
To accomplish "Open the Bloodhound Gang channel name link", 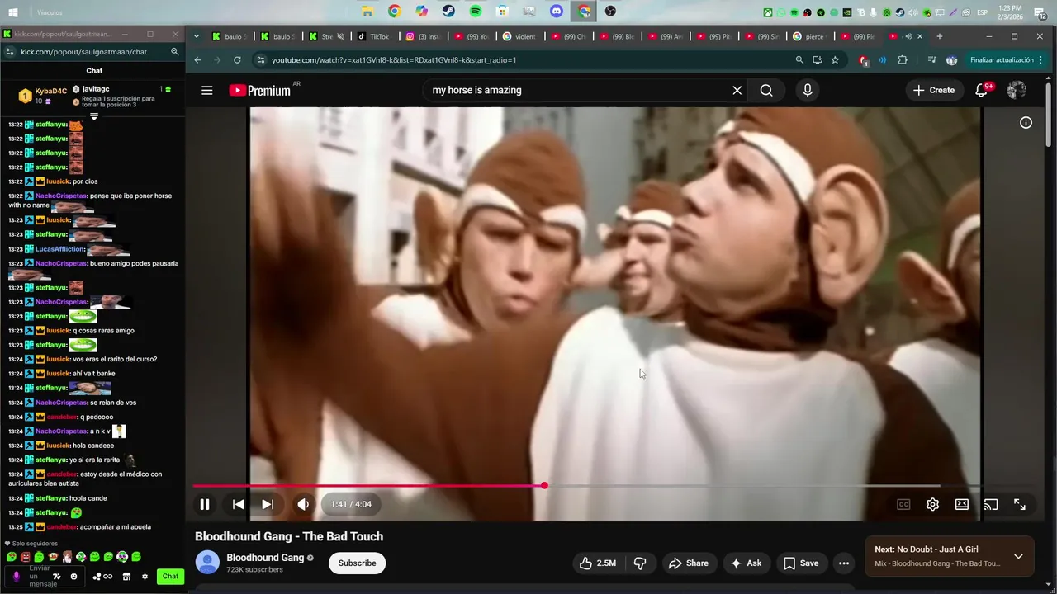I will pos(265,558).
